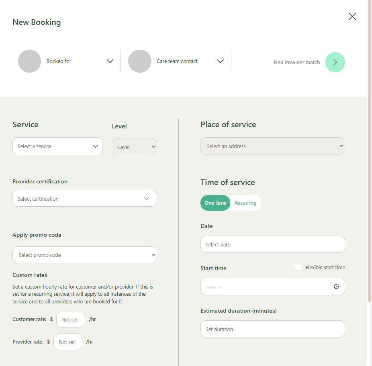Expand the Care team contact chevron

click(220, 61)
